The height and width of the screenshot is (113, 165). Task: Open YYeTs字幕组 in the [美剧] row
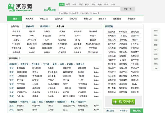tap(53, 84)
